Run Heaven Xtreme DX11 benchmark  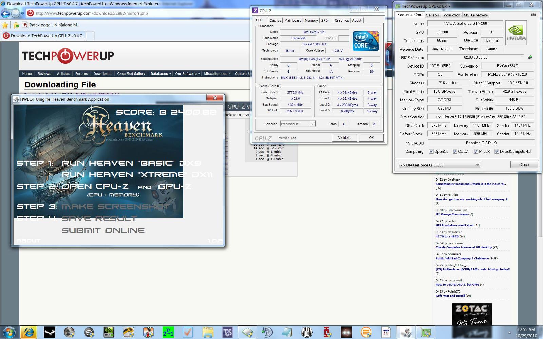pyautogui.click(x=137, y=175)
